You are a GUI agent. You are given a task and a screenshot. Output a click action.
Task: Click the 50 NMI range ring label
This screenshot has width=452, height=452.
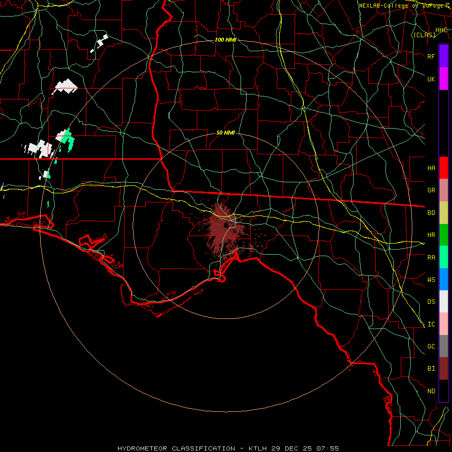[x=225, y=133]
